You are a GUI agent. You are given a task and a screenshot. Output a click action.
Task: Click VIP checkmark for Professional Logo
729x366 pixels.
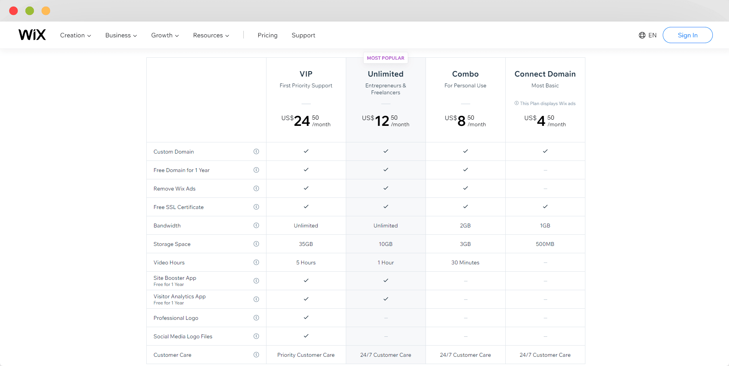[306, 318]
